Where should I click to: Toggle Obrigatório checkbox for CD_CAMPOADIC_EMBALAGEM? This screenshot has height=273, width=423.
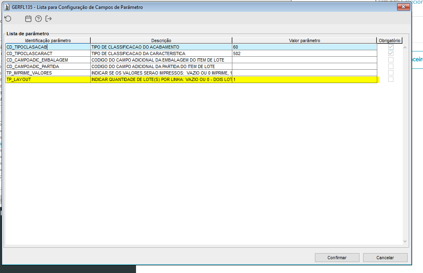391,60
